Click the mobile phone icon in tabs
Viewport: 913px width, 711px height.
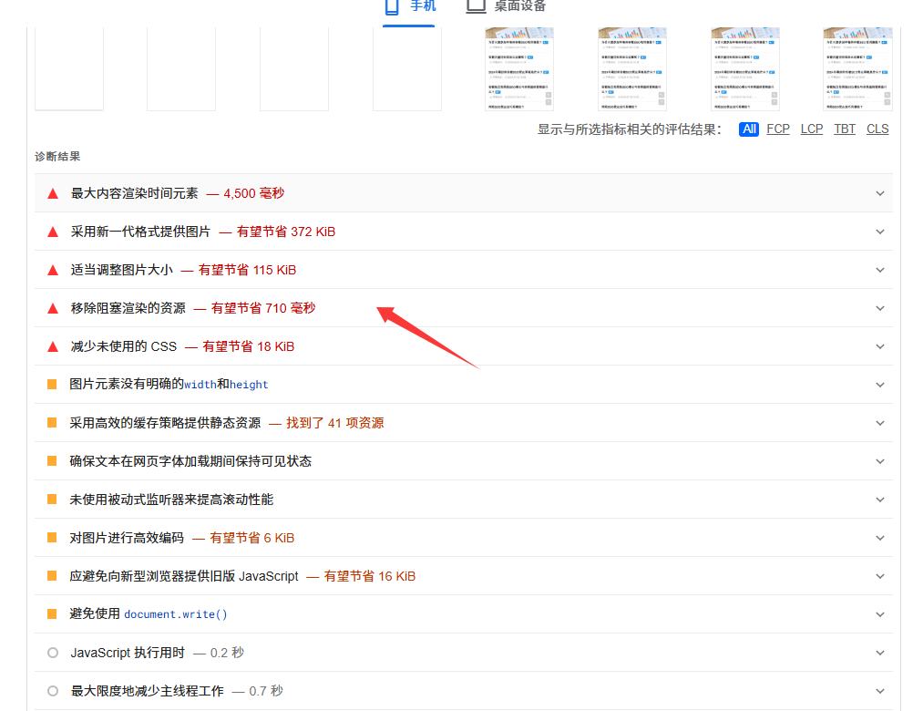pyautogui.click(x=393, y=6)
